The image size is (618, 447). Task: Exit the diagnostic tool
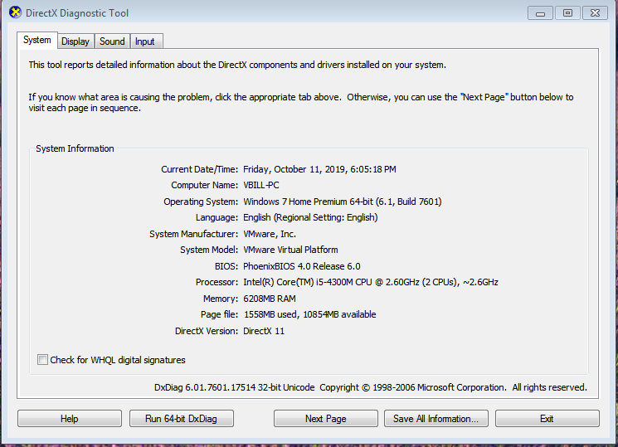tap(547, 418)
